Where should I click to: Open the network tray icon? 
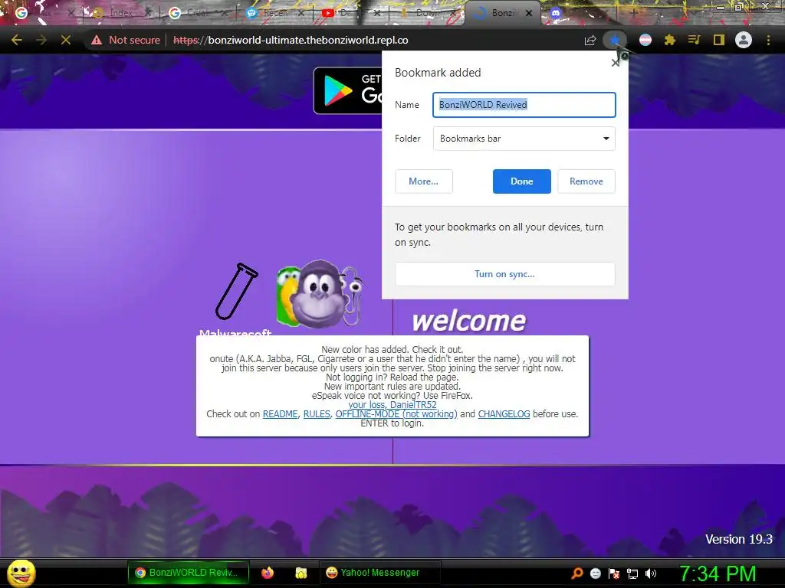click(632, 573)
